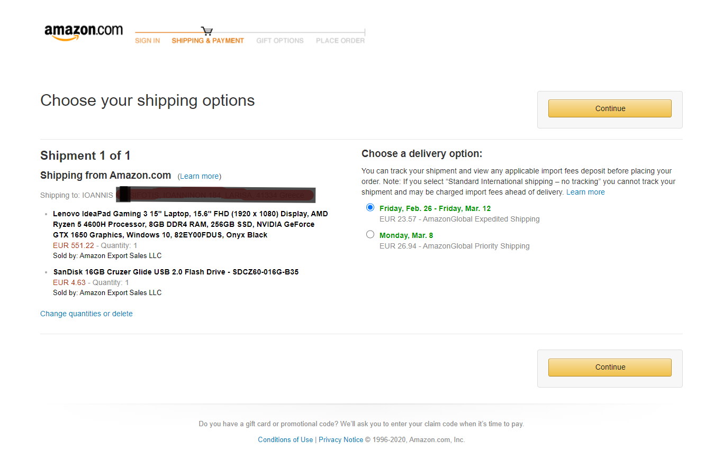Click Change quantities or delete link
The height and width of the screenshot is (468, 723).
[86, 314]
